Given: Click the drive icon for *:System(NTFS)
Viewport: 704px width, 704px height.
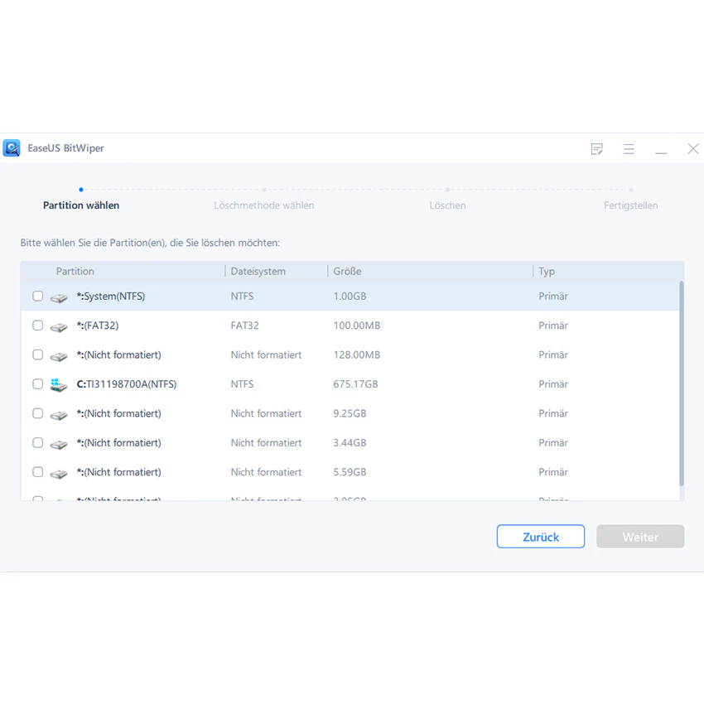Looking at the screenshot, I should (x=59, y=297).
